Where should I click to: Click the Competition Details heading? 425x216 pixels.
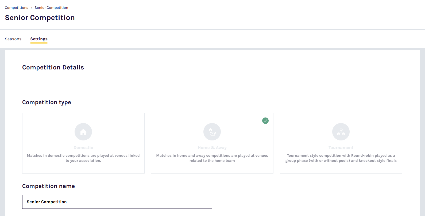53,67
